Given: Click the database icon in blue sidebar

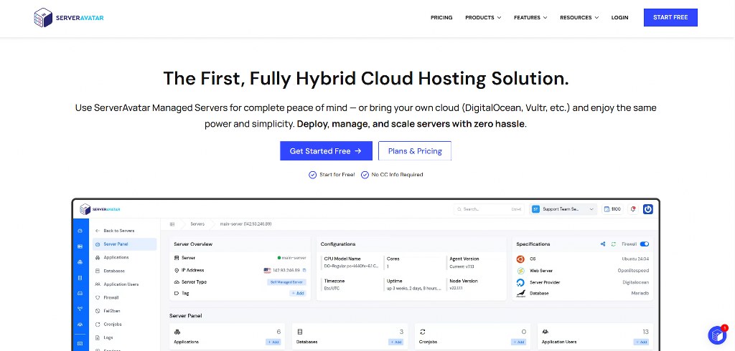Looking at the screenshot, I should click(x=80, y=277).
